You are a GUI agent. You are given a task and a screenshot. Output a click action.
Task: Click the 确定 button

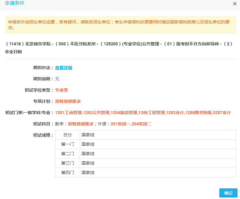click(x=228, y=193)
